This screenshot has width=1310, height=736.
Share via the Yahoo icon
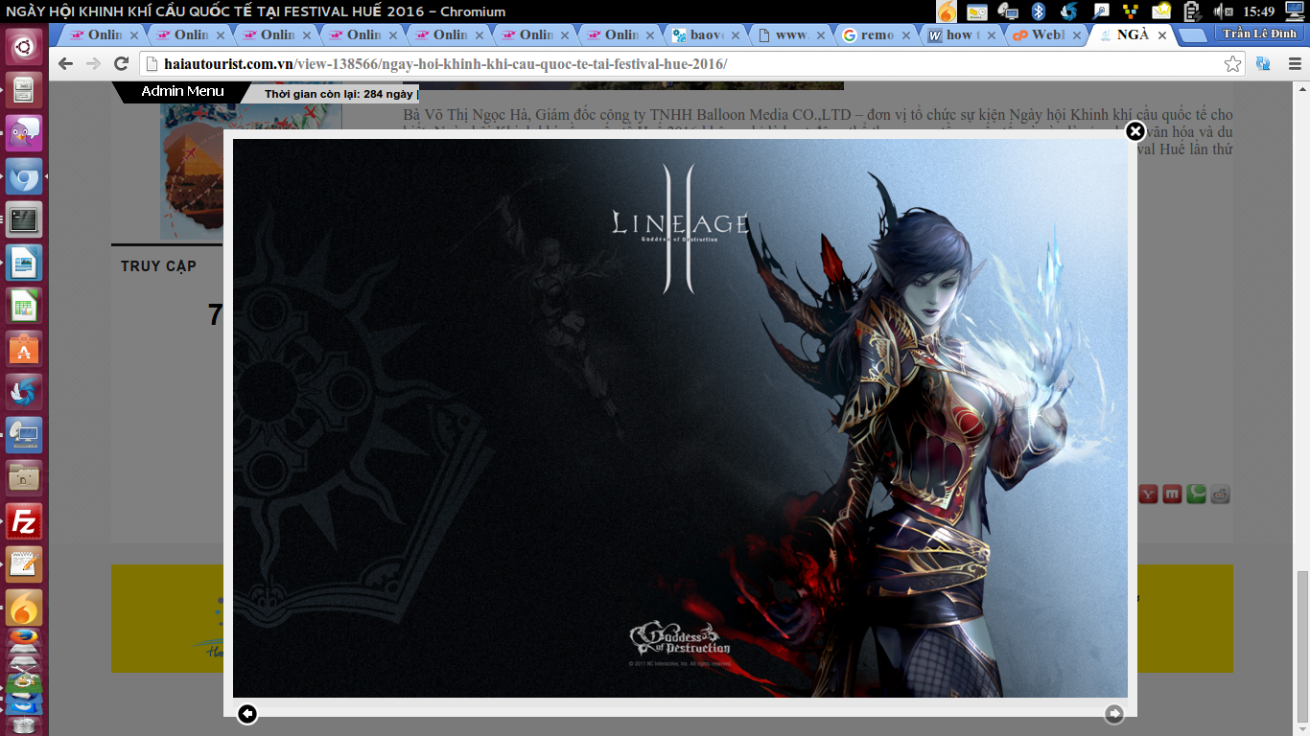pyautogui.click(x=1148, y=494)
